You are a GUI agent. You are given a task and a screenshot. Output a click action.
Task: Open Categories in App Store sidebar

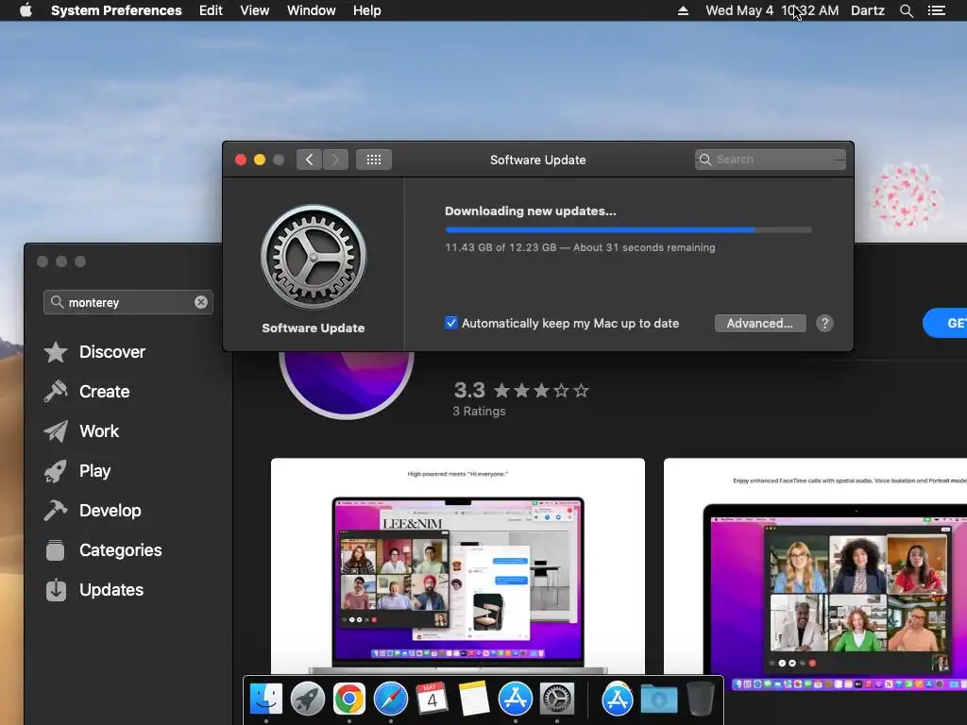[103, 550]
